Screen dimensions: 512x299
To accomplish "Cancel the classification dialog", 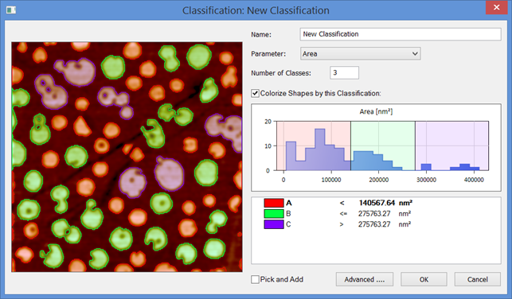I will pyautogui.click(x=478, y=279).
